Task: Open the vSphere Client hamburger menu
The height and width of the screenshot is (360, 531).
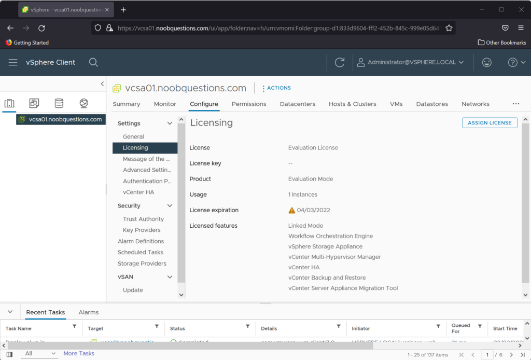Action: [13, 62]
